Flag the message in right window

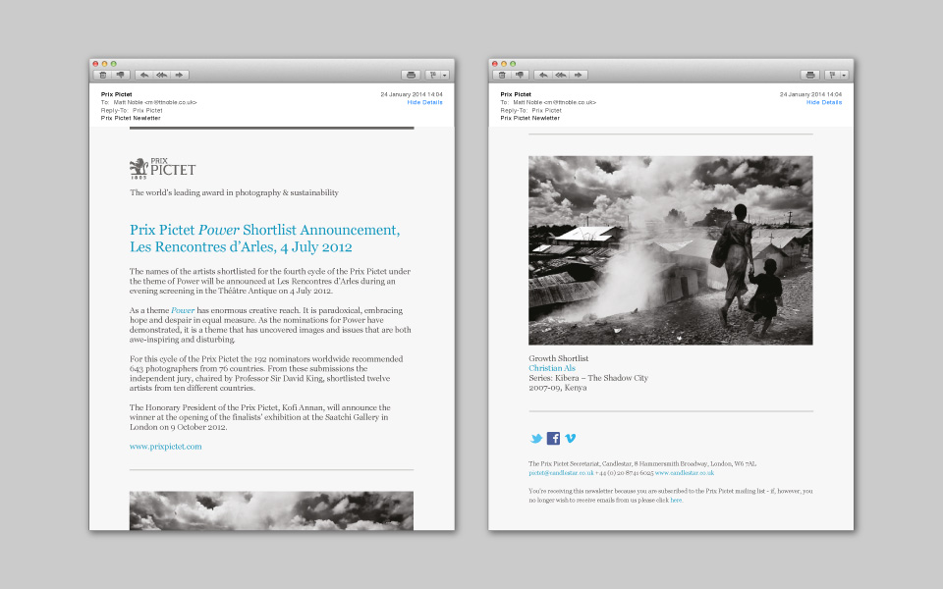pyautogui.click(x=832, y=76)
